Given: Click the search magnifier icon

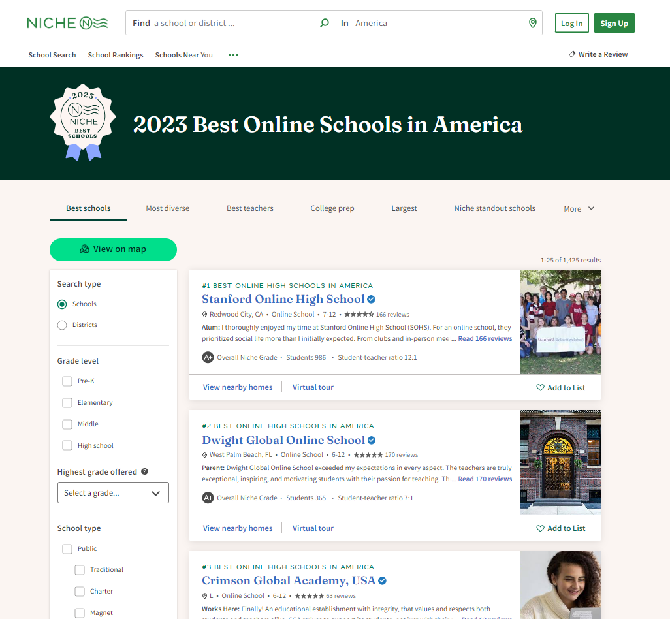Looking at the screenshot, I should (325, 23).
